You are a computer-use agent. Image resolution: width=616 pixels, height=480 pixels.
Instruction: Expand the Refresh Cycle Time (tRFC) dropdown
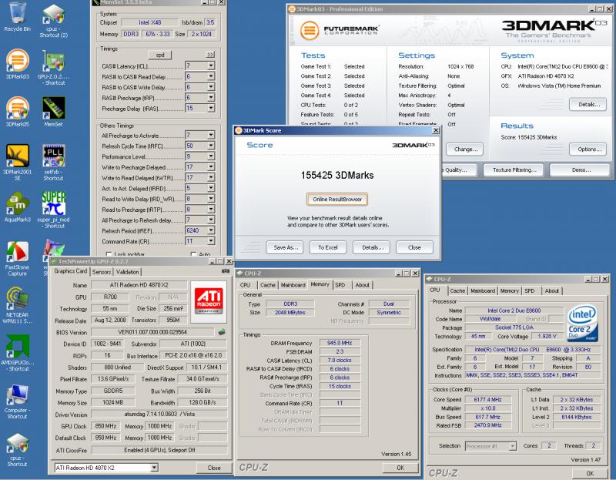(211, 146)
